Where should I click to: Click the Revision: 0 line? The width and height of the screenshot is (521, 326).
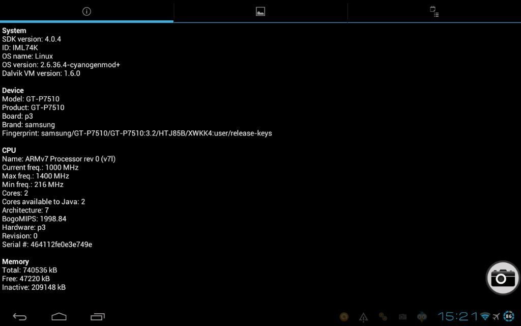click(20, 236)
